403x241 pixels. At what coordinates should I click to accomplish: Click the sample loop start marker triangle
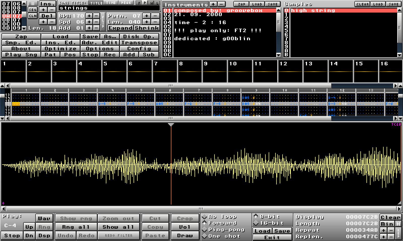pyautogui.click(x=171, y=125)
